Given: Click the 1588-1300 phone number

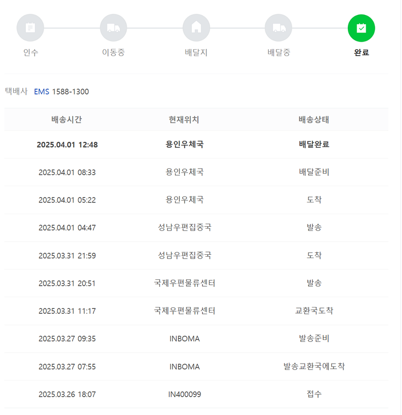Looking at the screenshot, I should (x=70, y=92).
